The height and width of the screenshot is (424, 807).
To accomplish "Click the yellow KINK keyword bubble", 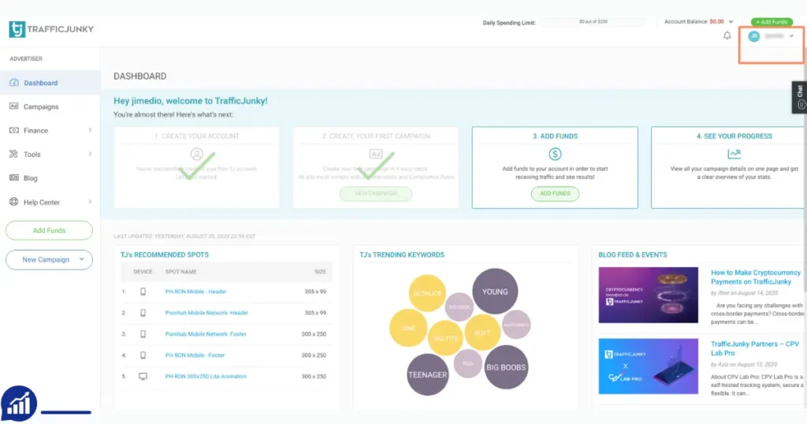I will point(408,328).
